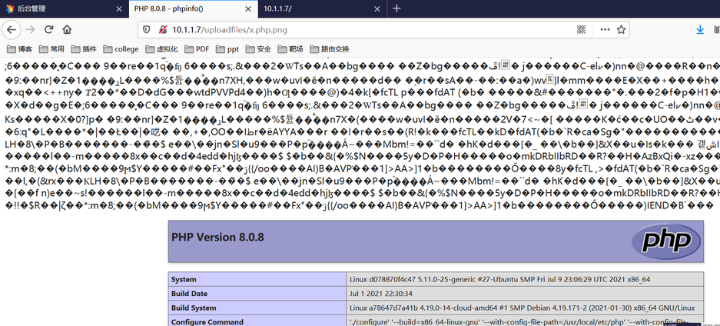Close the 后台管理 tab
Screen dimensions: 720x326
tap(119, 8)
